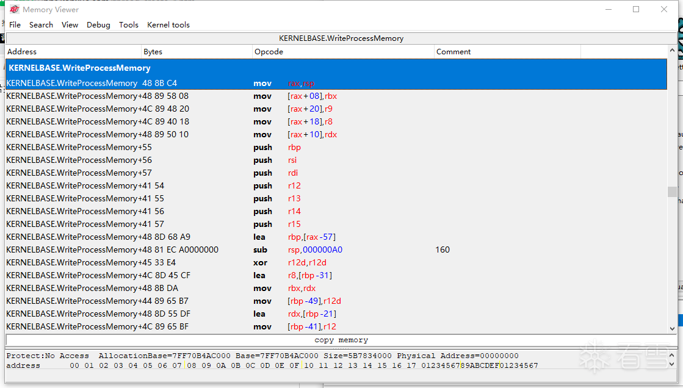Click the Cheat Engine Memory Viewer title icon
The height and width of the screenshot is (388, 683).
pos(14,9)
